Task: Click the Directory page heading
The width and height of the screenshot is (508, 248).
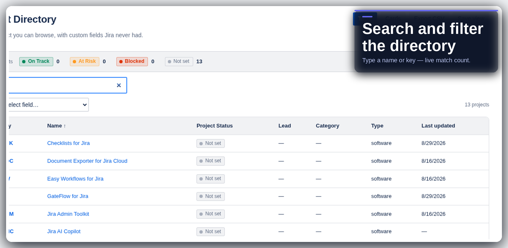Action: click(33, 20)
